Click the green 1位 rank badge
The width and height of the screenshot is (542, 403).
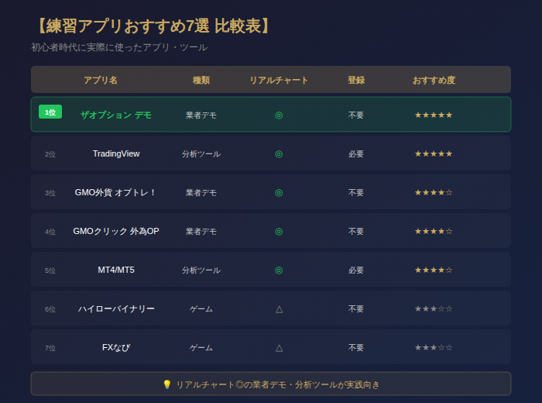50,112
